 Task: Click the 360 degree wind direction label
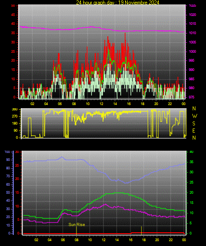click(x=15, y=109)
